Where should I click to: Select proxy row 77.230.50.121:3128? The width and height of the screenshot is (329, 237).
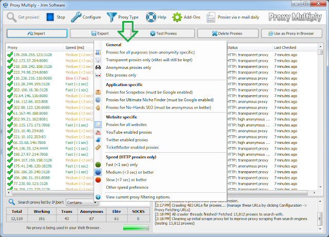31,184
